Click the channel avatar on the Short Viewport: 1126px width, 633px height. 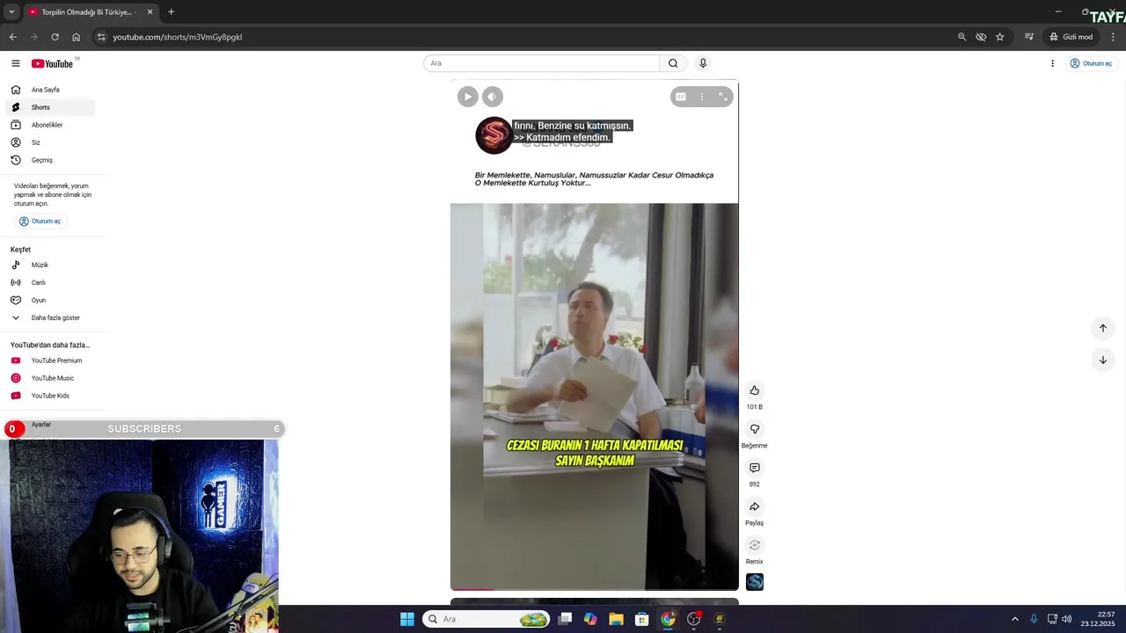click(x=494, y=135)
